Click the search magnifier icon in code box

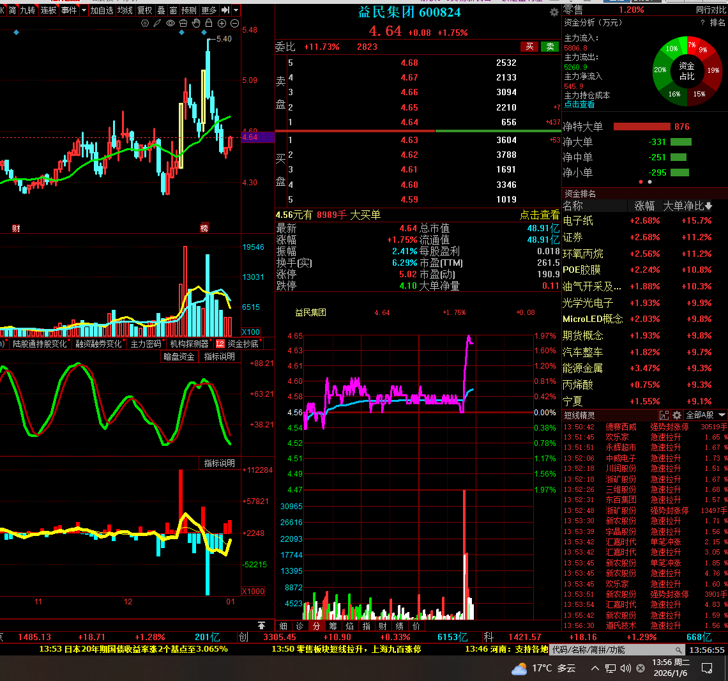tap(679, 650)
